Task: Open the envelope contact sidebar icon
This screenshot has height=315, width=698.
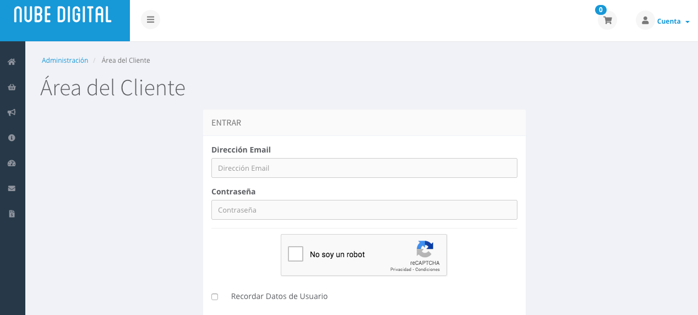Action: 12,188
